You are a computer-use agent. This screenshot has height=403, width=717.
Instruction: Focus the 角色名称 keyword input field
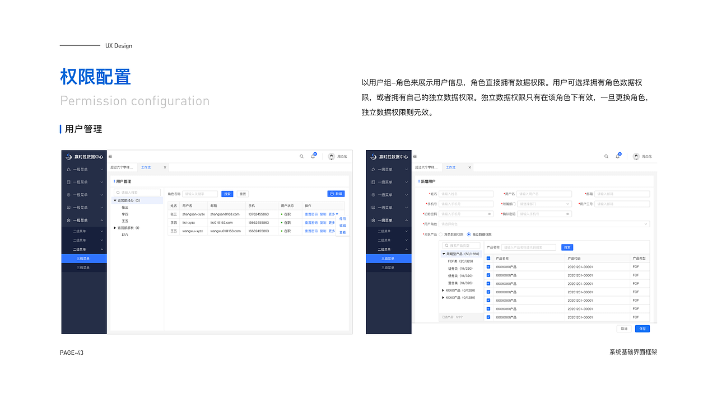point(200,194)
